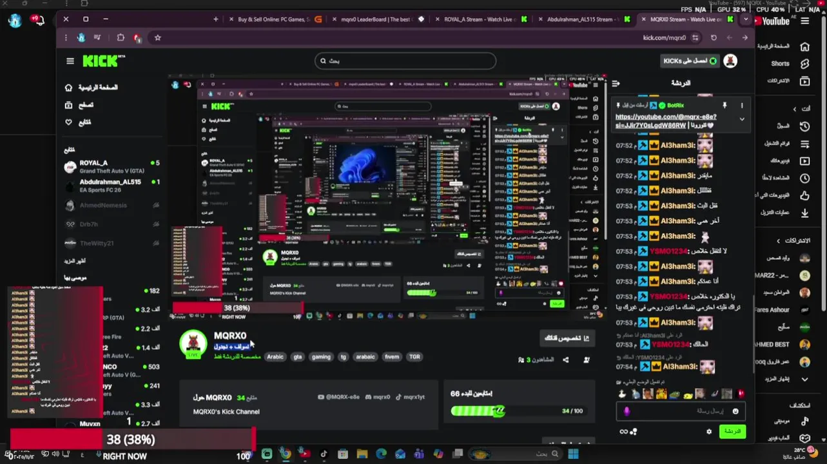Expand the You section in YouTube sidebar
This screenshot has width=827, height=464.
tap(801, 109)
